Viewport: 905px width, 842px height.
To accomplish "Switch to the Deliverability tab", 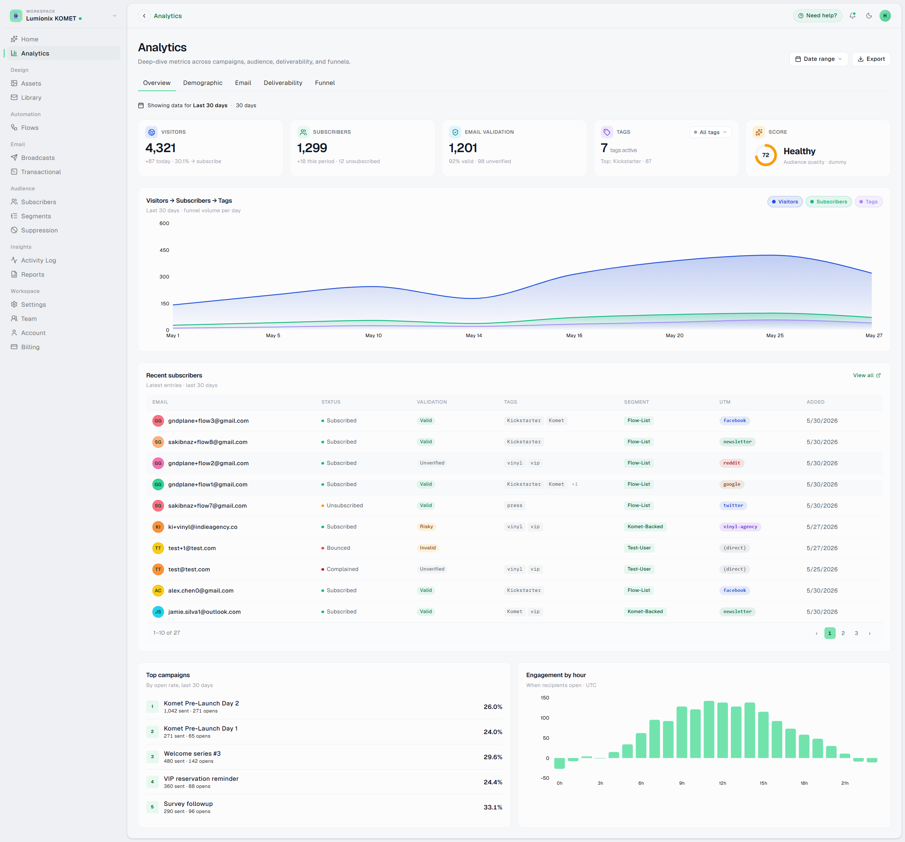I will (x=283, y=83).
